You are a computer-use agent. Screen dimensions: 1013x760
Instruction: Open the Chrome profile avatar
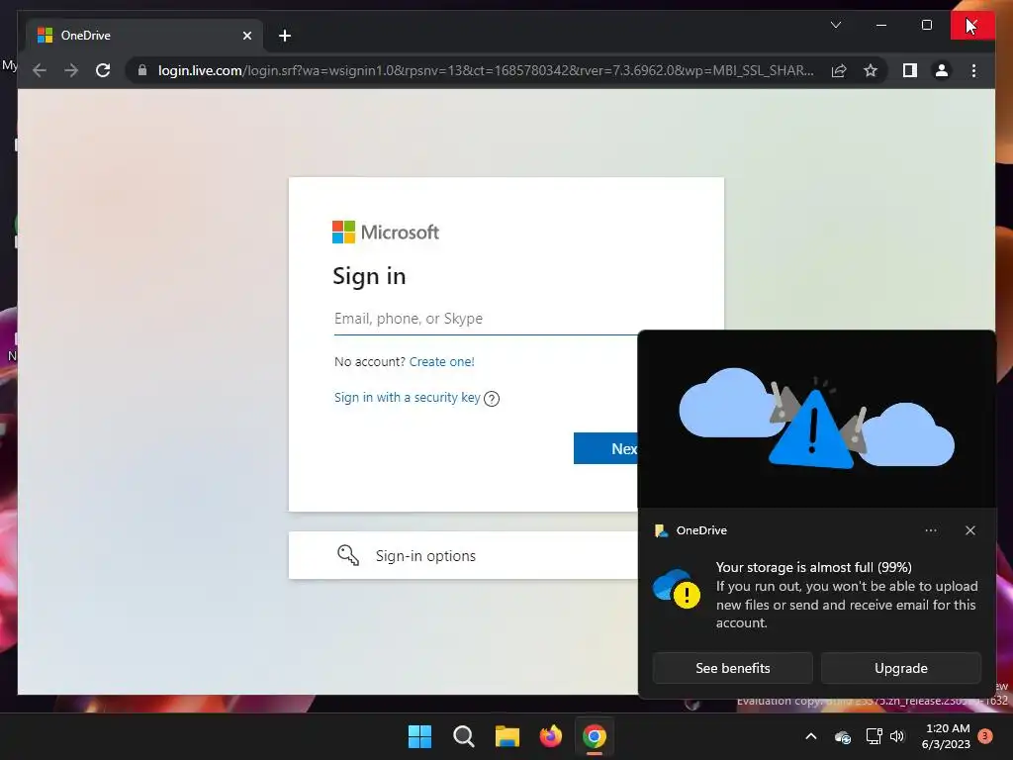pyautogui.click(x=942, y=70)
